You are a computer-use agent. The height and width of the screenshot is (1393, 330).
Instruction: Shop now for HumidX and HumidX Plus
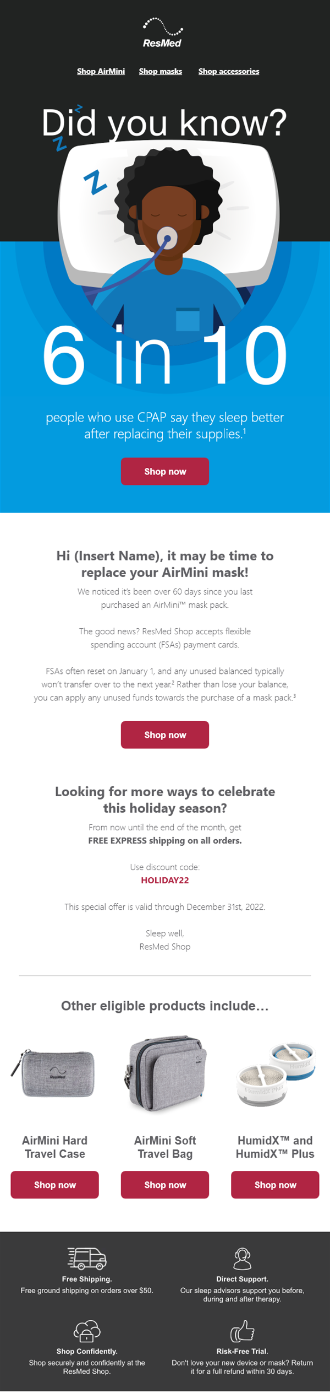(275, 1185)
